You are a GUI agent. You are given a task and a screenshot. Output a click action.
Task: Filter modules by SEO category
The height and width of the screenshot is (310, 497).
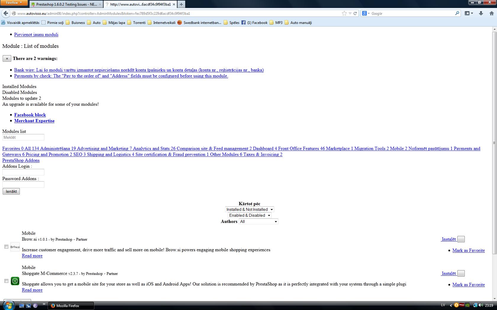[x=80, y=154]
